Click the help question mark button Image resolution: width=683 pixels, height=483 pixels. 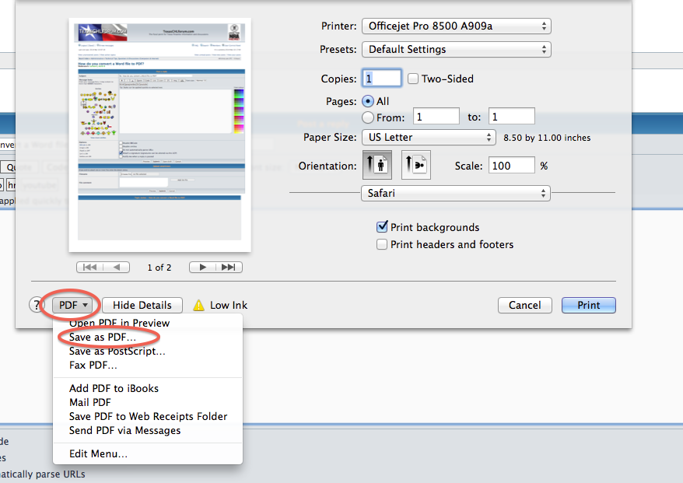point(37,305)
